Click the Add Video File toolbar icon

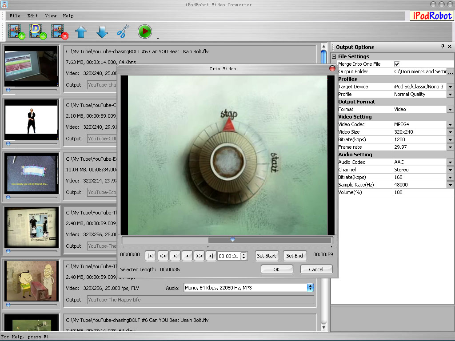coord(15,32)
